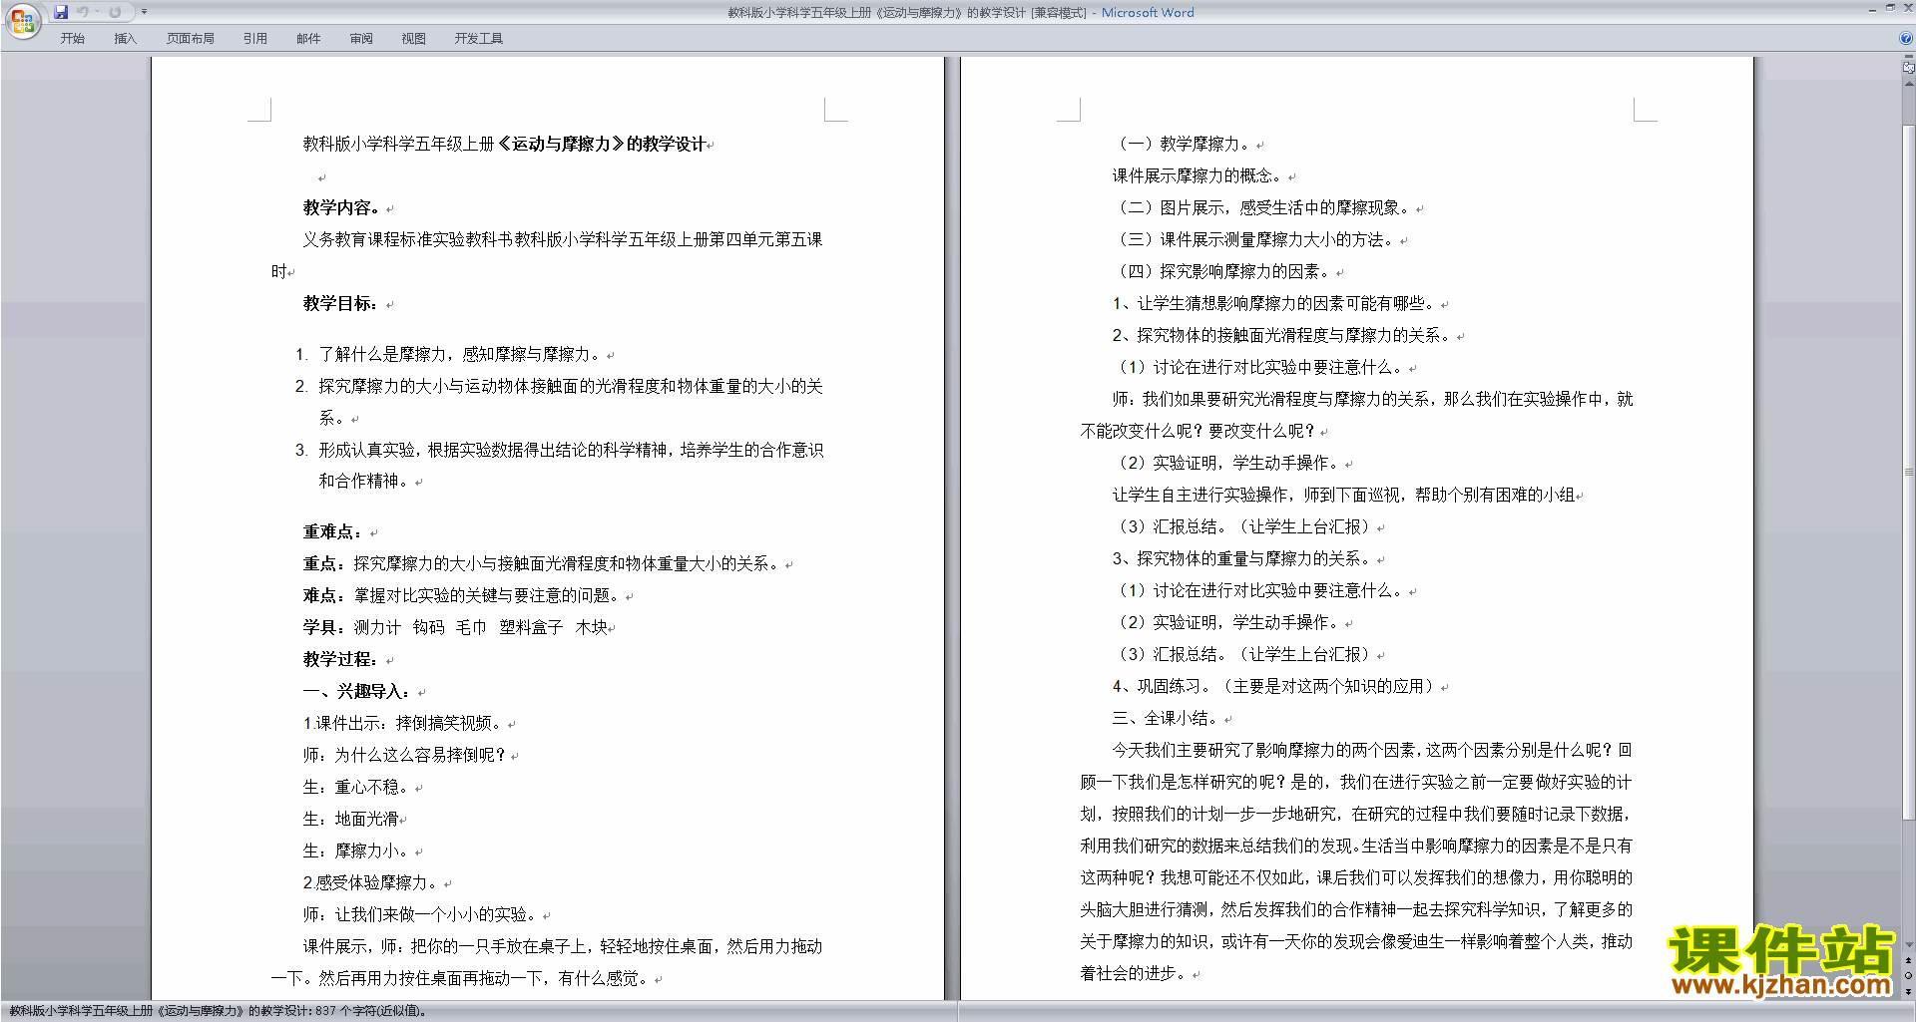Click the line 课件出示：摔倒搞笑视频

[405, 724]
